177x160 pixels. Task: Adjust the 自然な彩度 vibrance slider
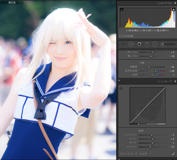(155, 71)
